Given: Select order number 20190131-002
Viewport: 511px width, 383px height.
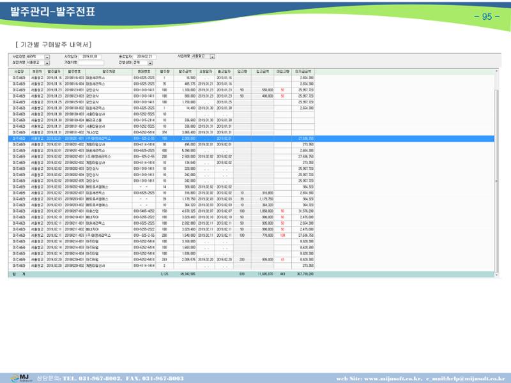Looking at the screenshot, I should click(x=74, y=132).
